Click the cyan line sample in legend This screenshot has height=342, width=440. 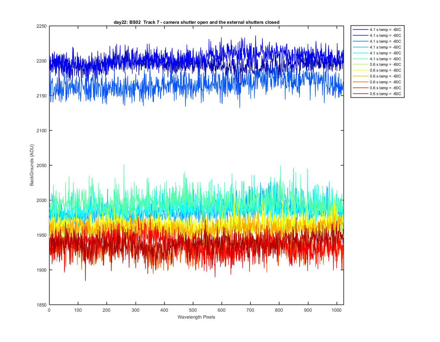pos(360,53)
